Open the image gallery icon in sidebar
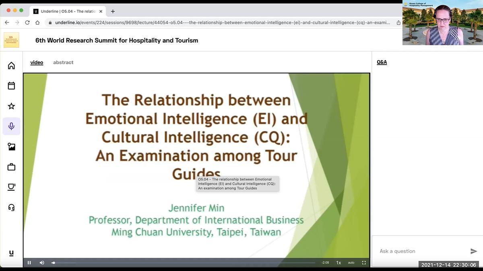 click(x=11, y=147)
